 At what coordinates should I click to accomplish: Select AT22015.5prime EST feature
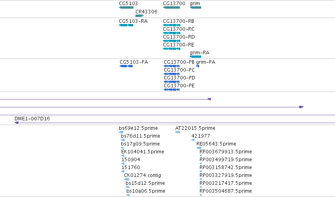pyautogui.click(x=177, y=132)
